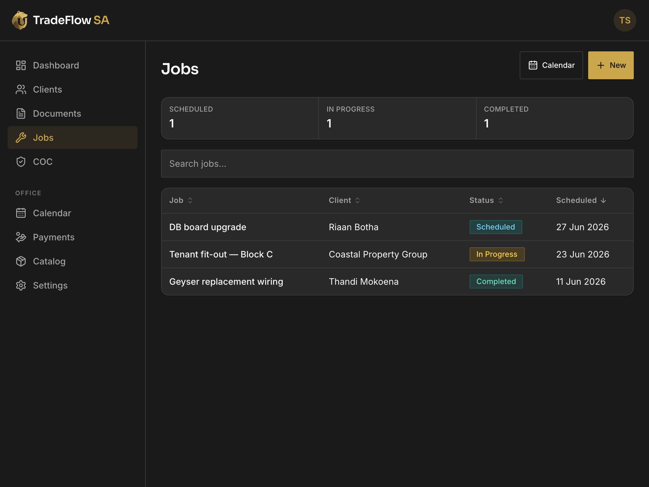Click the Scheduled column header label
649x487 pixels.
(x=576, y=200)
